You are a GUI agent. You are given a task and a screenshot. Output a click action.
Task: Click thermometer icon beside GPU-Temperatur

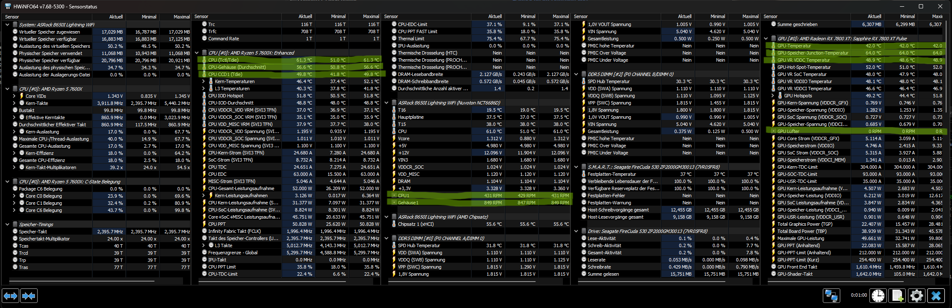(x=773, y=46)
